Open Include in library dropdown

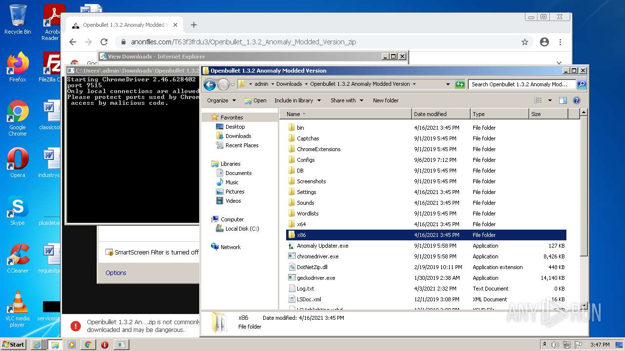297,100
